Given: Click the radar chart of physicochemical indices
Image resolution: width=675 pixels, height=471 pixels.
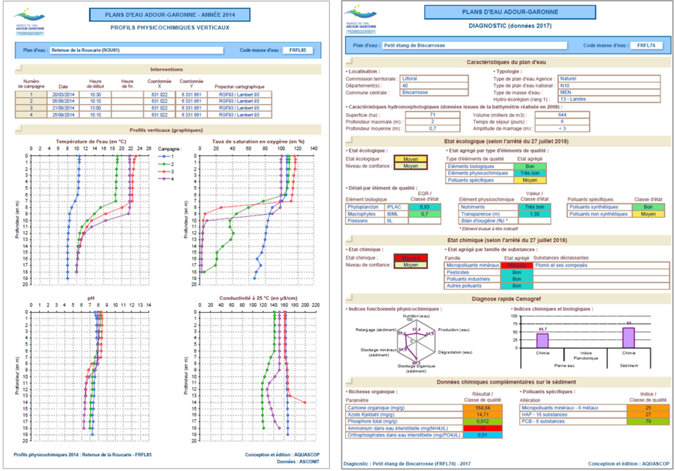Looking at the screenshot, I should (416, 341).
